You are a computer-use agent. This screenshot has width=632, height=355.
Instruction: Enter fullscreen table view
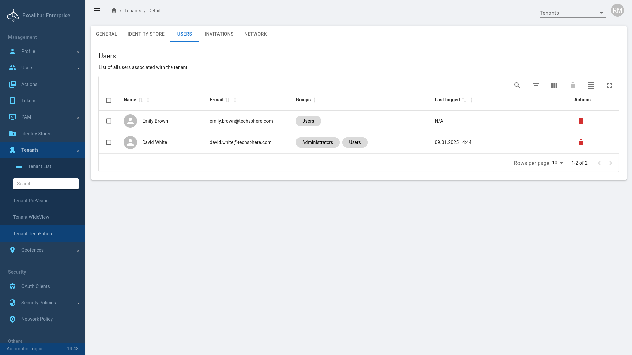click(609, 85)
